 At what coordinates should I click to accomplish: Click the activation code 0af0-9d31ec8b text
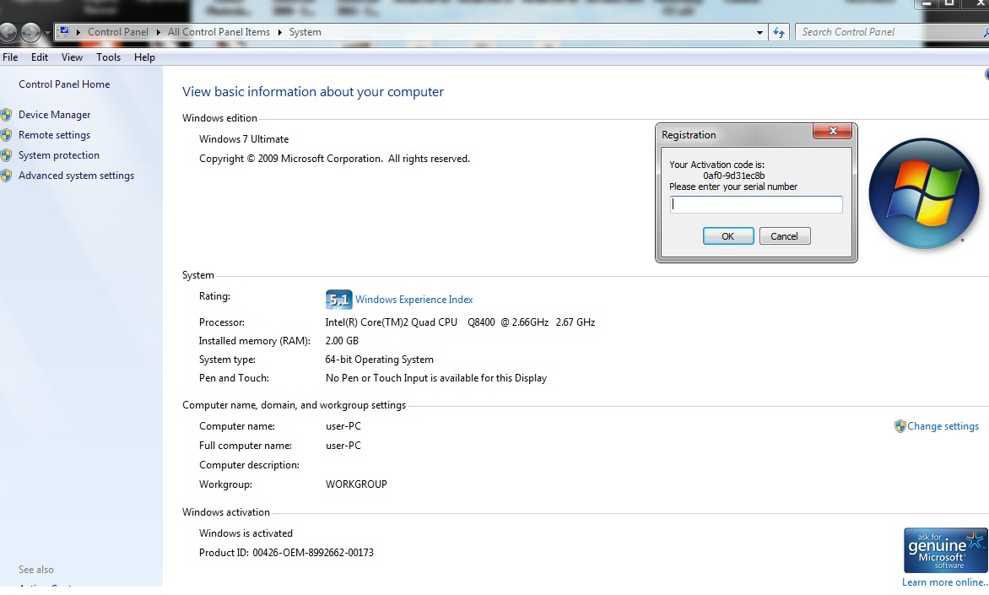pyautogui.click(x=733, y=176)
